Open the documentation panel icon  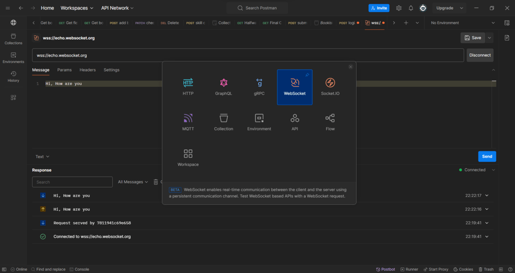click(x=507, y=38)
